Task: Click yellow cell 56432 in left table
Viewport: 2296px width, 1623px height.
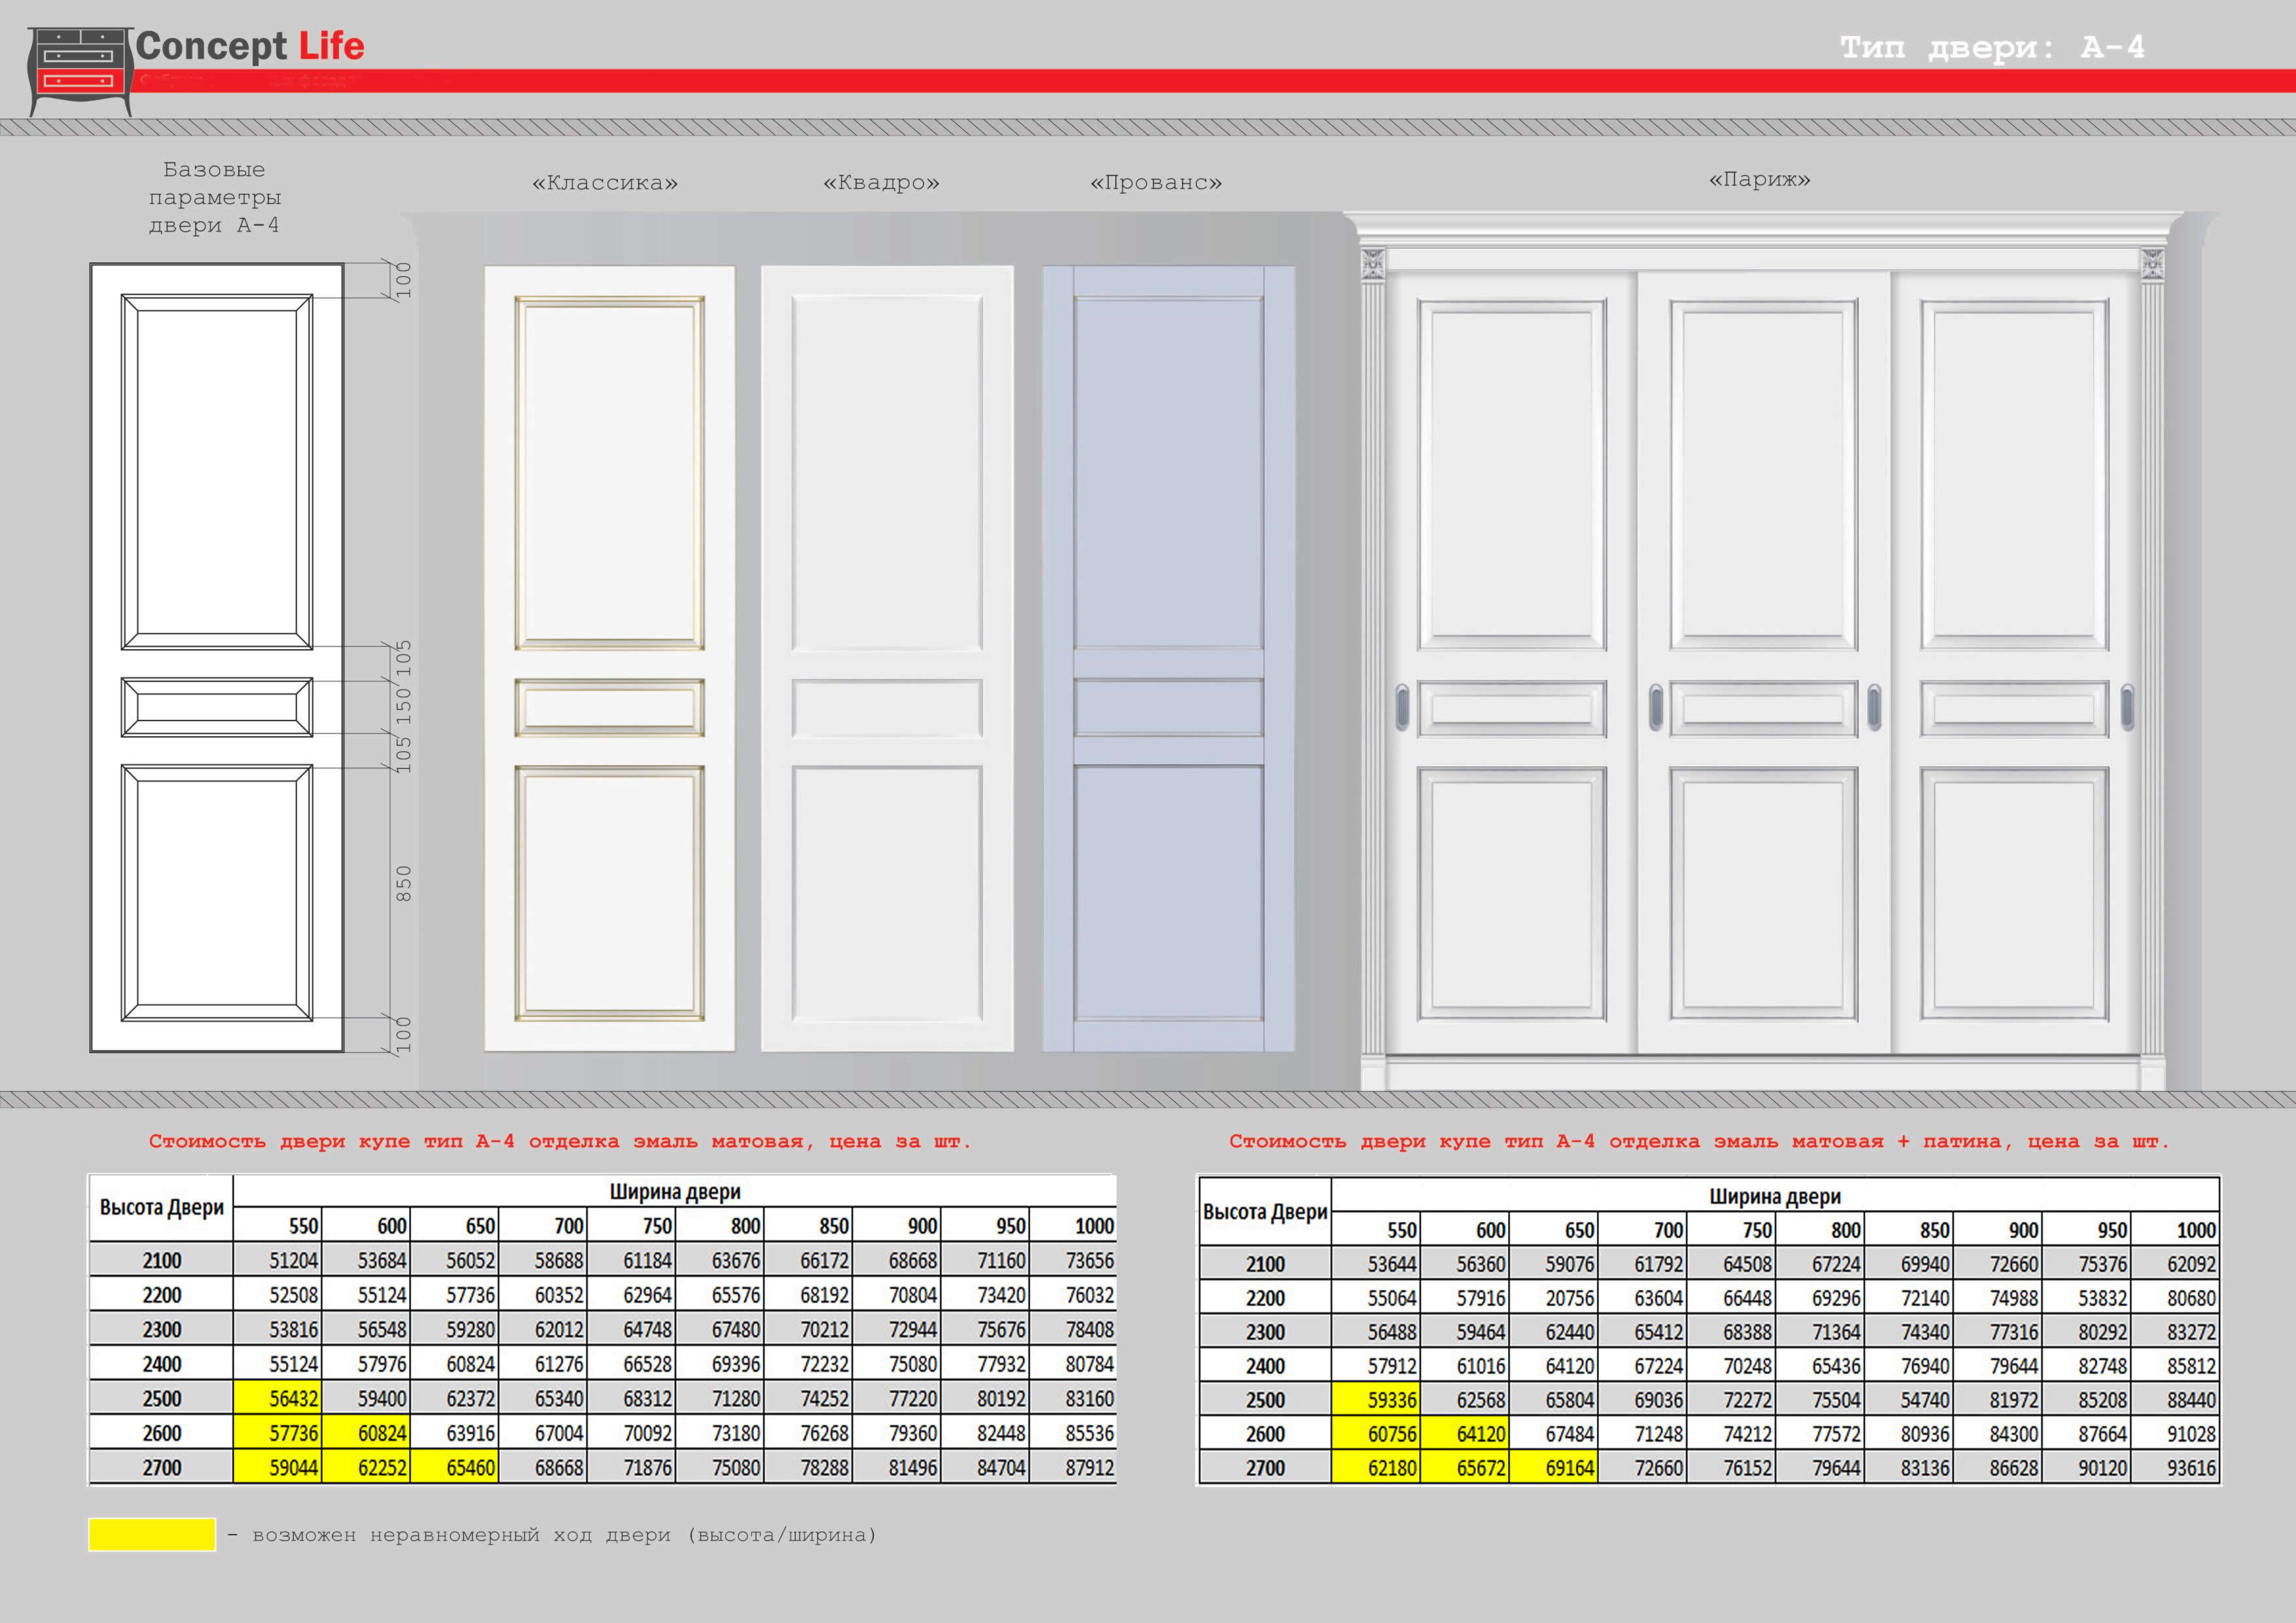Action: point(277,1398)
